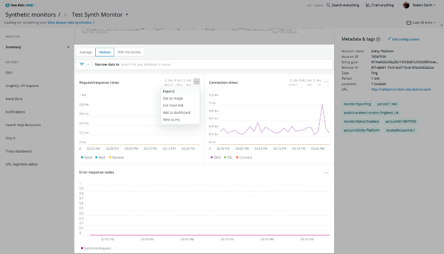
Task: Choose Get as image from the chart menu
Action: click(x=180, y=98)
